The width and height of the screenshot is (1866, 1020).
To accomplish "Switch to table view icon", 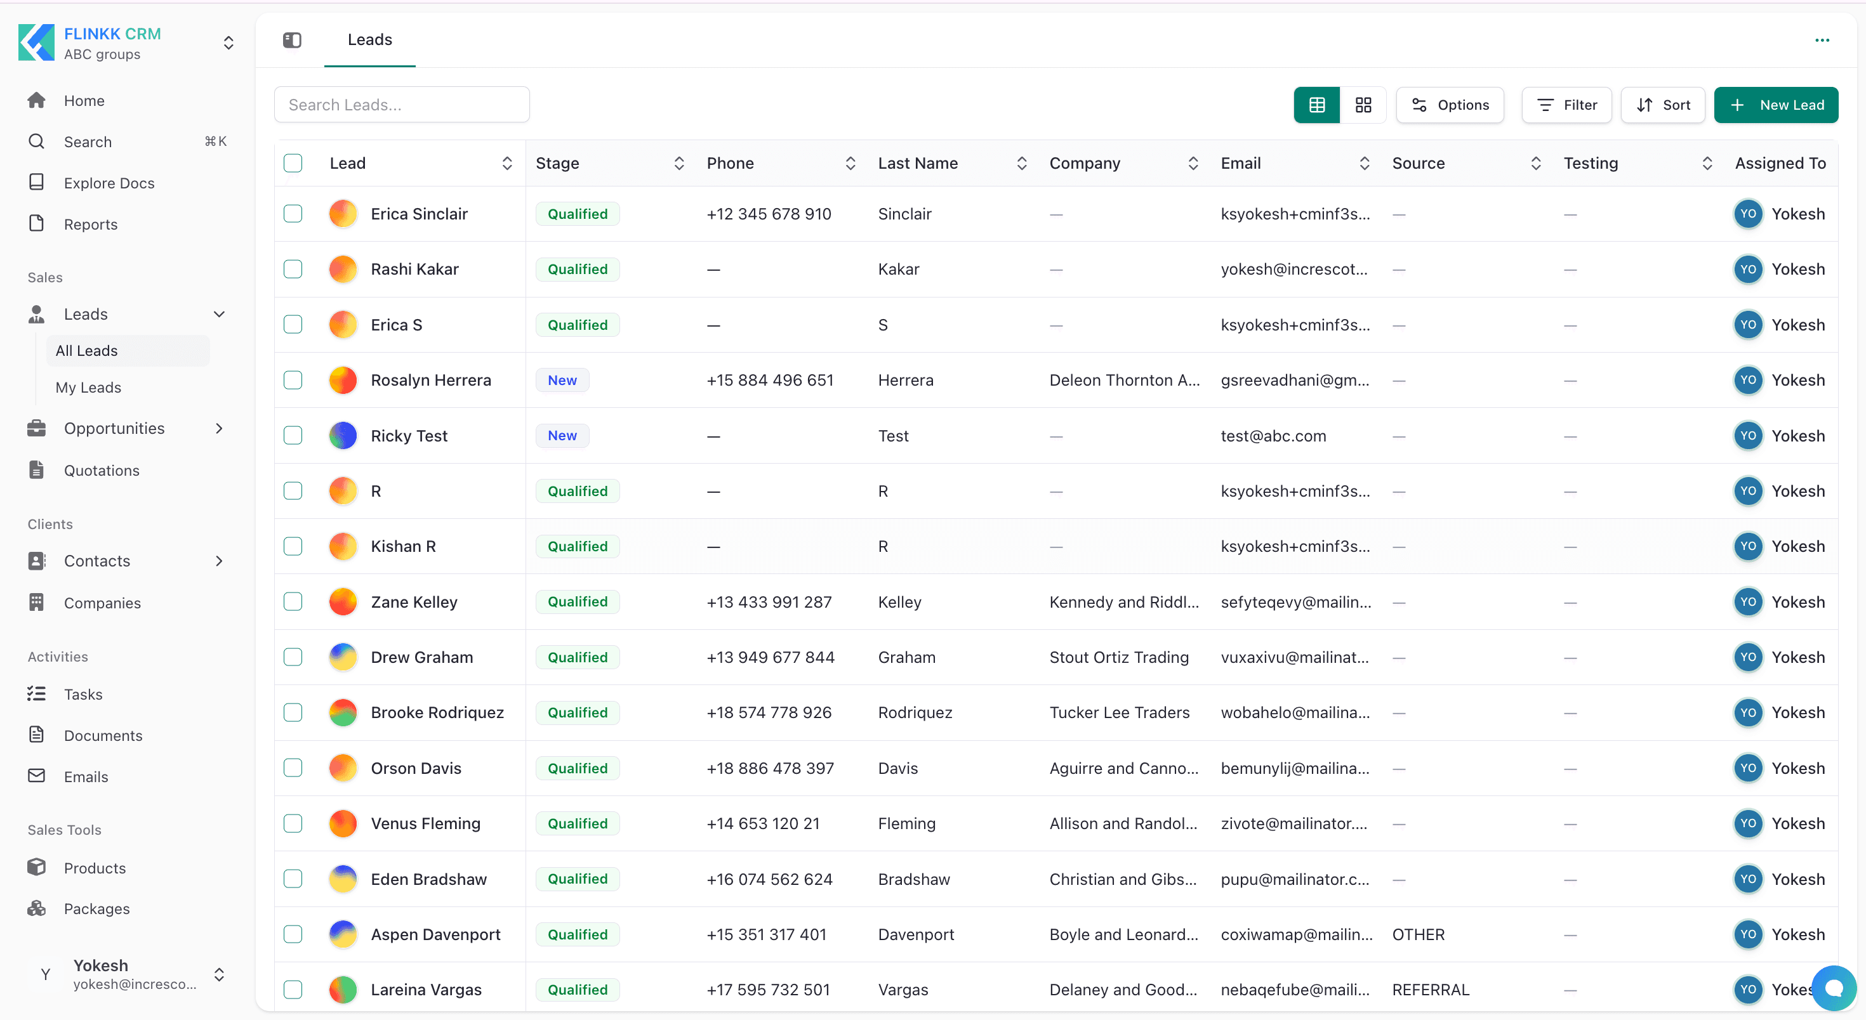I will [1317, 105].
